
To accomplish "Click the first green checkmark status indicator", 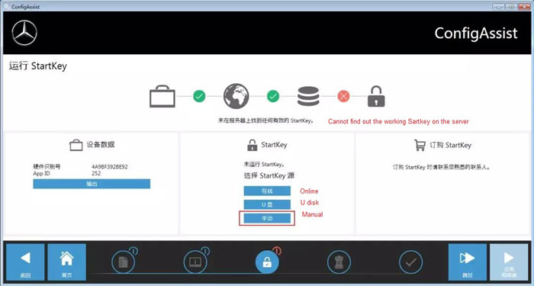I will click(199, 96).
